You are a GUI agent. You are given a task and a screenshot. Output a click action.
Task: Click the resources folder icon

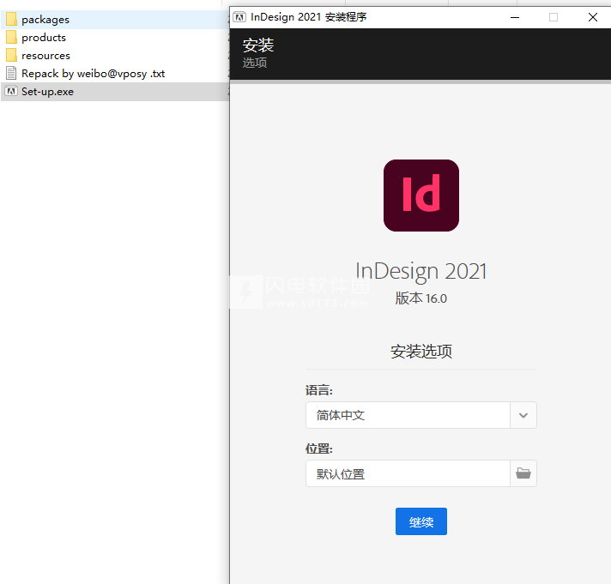(x=11, y=55)
